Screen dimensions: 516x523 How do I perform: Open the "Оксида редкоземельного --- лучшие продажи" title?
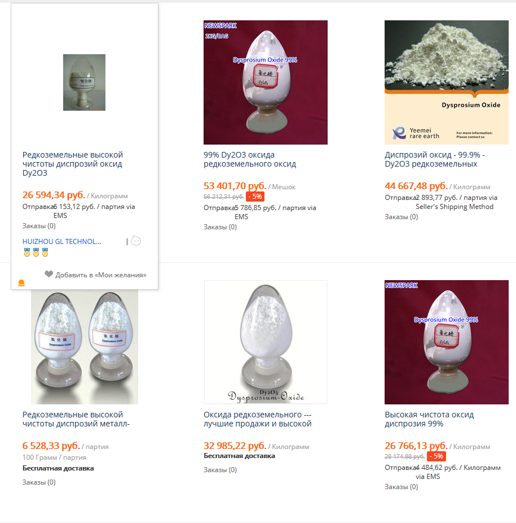pyautogui.click(x=257, y=419)
